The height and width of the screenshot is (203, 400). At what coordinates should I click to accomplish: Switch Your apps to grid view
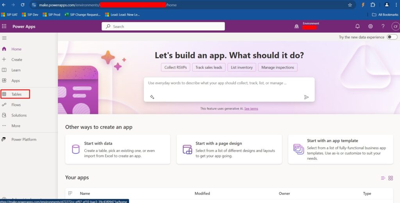[391, 178]
